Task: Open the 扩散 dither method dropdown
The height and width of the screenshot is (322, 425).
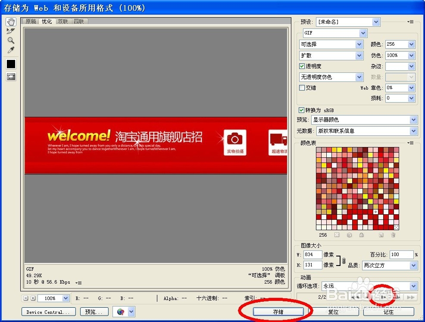Action: [331, 56]
